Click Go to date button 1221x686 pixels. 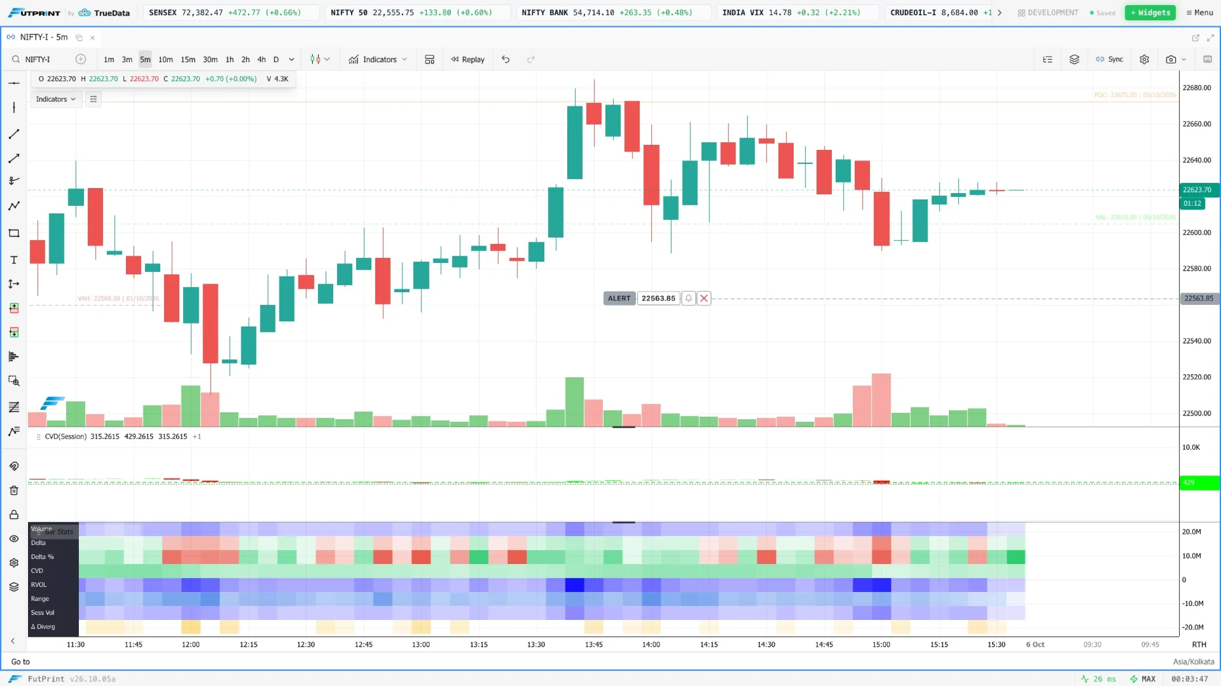20,662
